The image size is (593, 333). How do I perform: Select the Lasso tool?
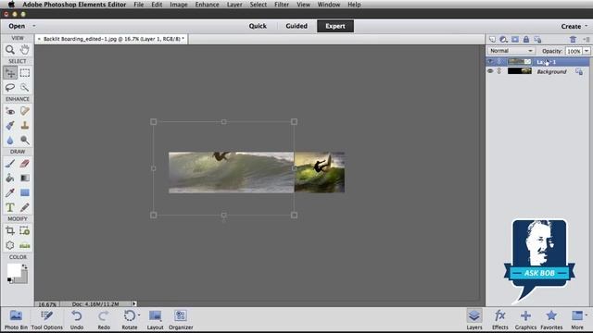tap(10, 88)
